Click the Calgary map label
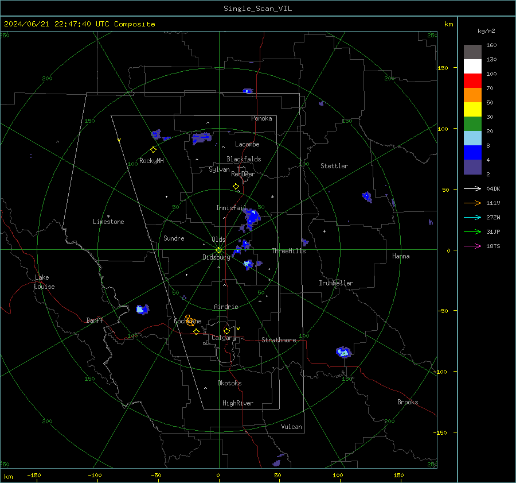The width and height of the screenshot is (516, 483). [x=224, y=338]
